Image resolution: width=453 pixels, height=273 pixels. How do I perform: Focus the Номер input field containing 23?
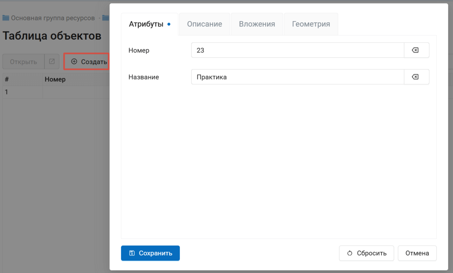point(297,50)
